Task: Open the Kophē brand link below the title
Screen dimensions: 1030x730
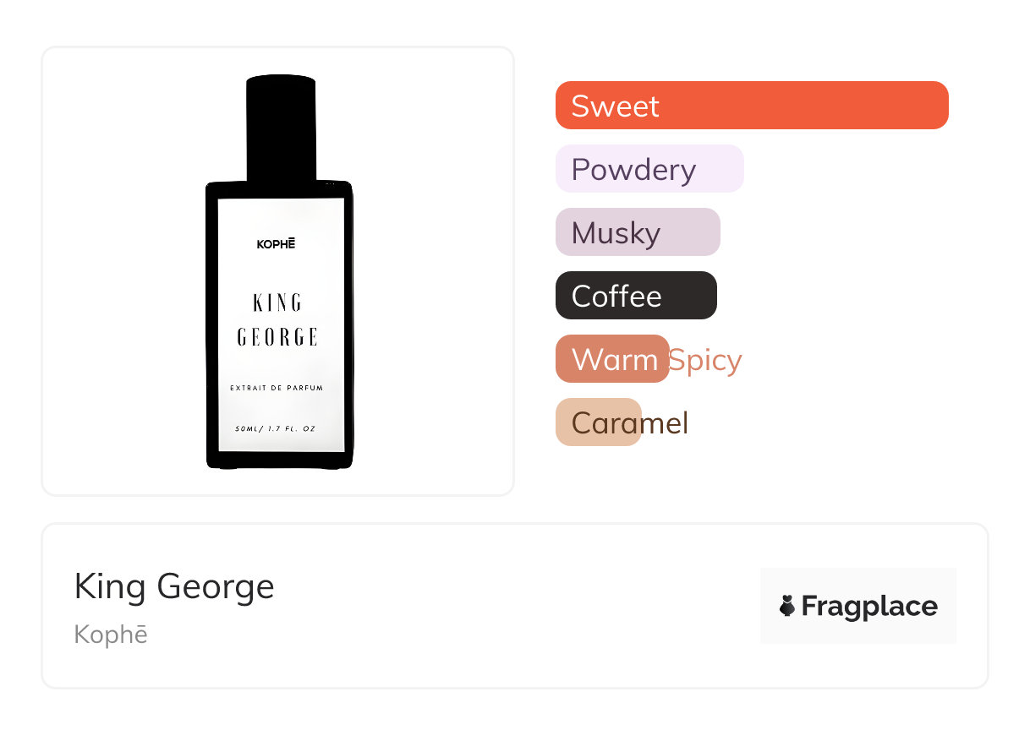Action: (111, 634)
